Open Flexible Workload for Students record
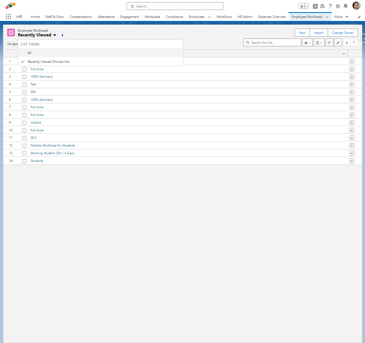This screenshot has width=365, height=343. [x=53, y=145]
